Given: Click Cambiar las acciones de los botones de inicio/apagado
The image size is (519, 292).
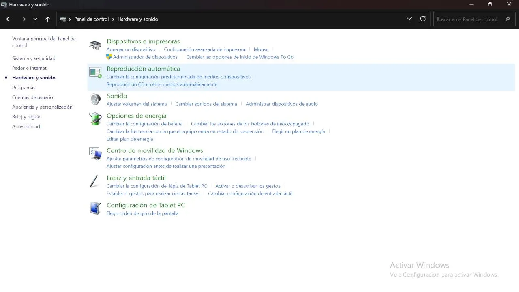Looking at the screenshot, I should coord(250,124).
